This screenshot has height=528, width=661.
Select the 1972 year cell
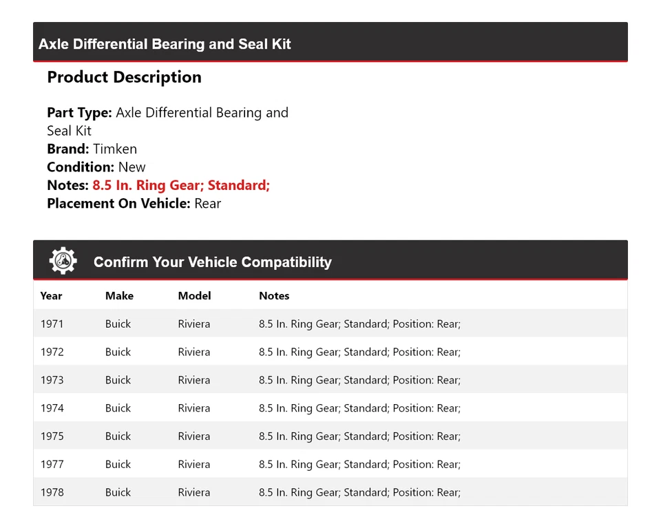tap(52, 352)
